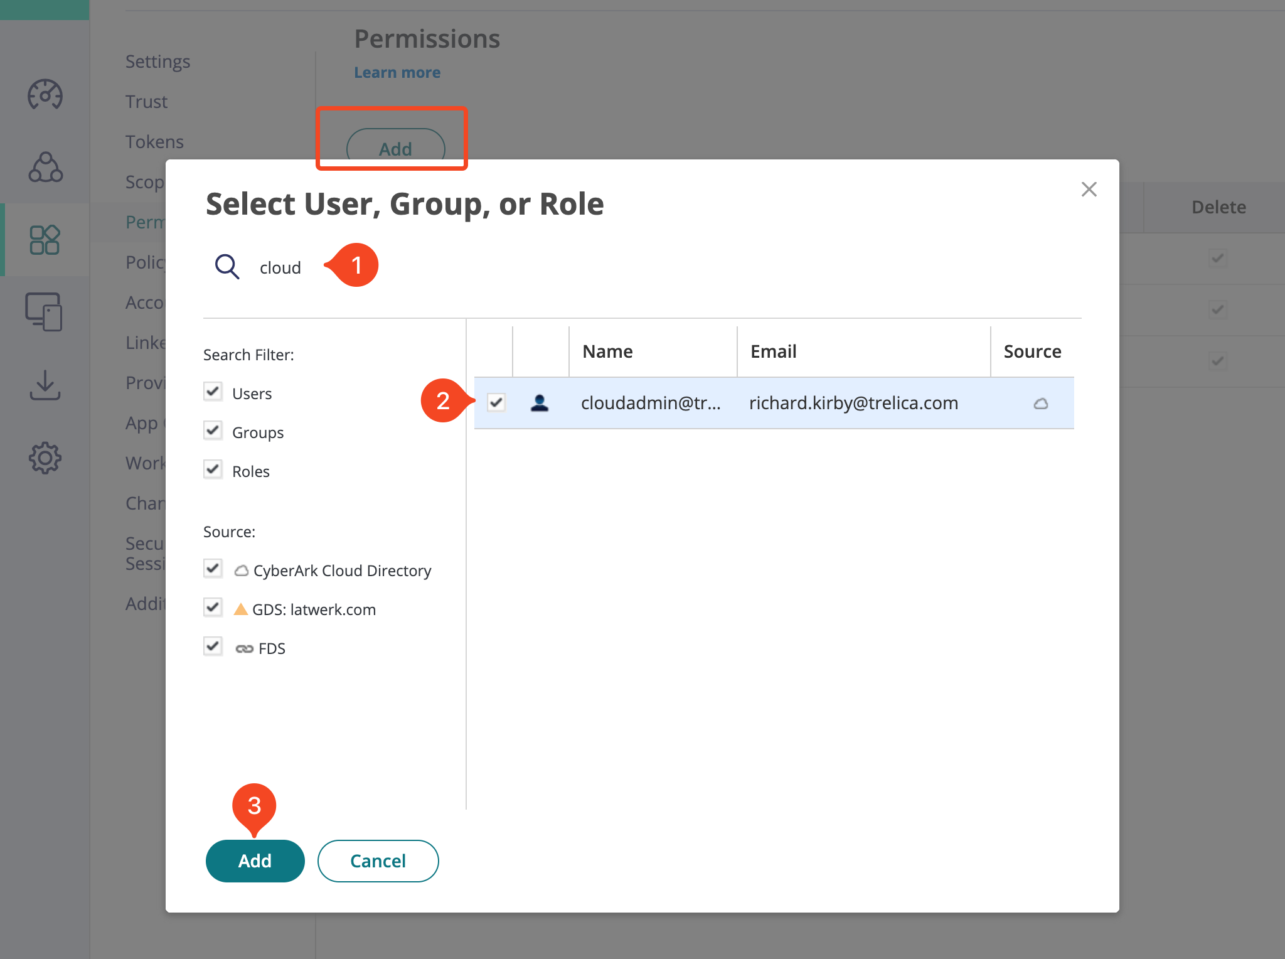Image resolution: width=1285 pixels, height=959 pixels.
Task: Toggle the FDS source checkbox
Action: point(213,646)
